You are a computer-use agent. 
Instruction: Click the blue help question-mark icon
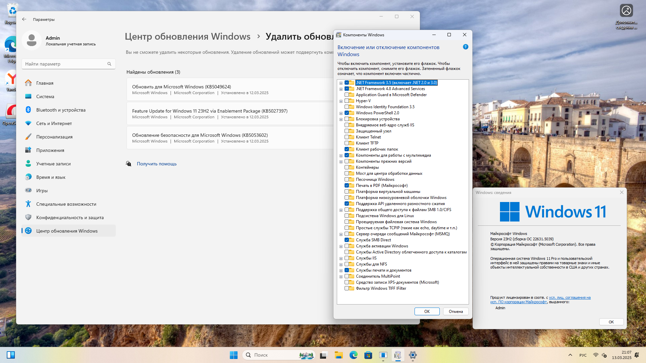[x=465, y=47]
